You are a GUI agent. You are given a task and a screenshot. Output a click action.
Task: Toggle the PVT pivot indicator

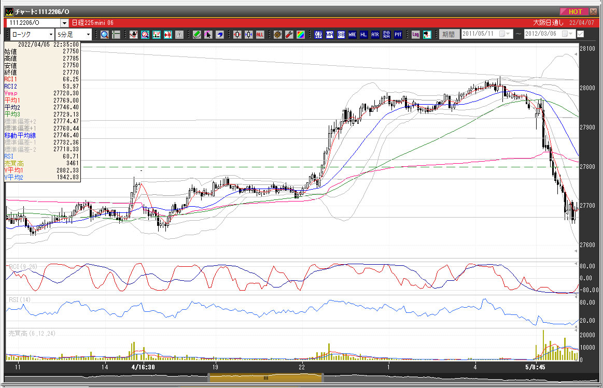(398, 35)
